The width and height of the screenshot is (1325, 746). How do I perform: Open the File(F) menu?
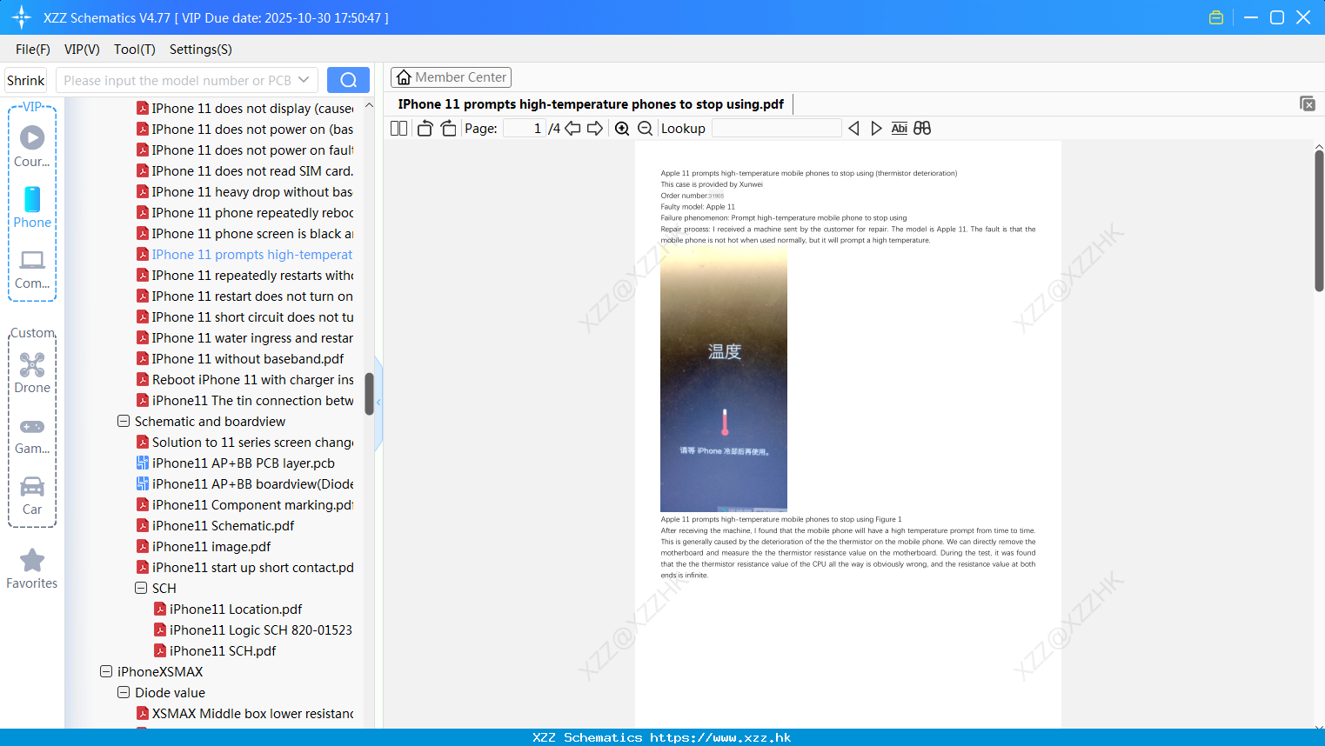coord(33,50)
